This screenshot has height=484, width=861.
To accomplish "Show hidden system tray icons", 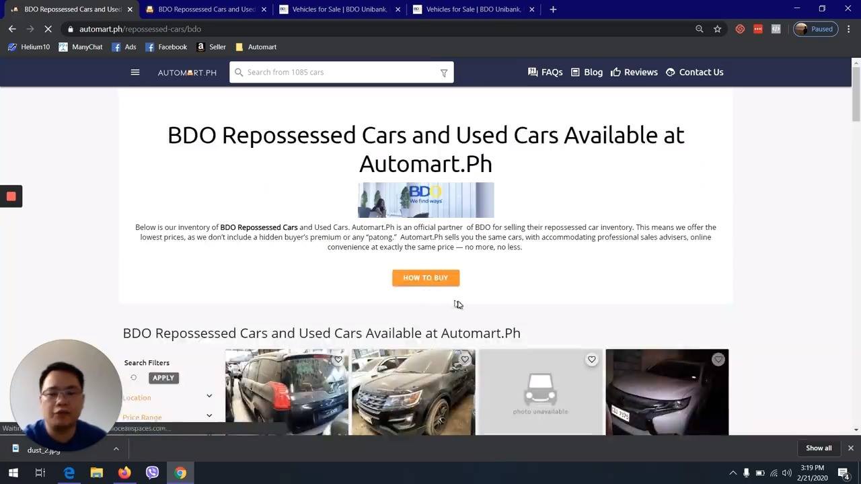I will click(x=733, y=473).
